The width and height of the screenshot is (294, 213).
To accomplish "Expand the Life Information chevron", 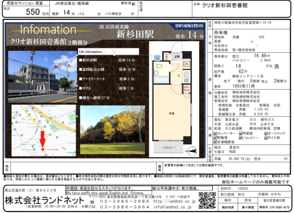I will [104, 52].
